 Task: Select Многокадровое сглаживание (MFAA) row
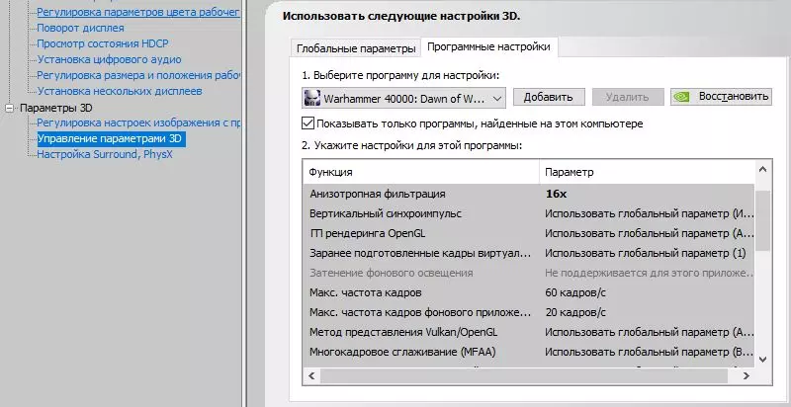pos(528,352)
